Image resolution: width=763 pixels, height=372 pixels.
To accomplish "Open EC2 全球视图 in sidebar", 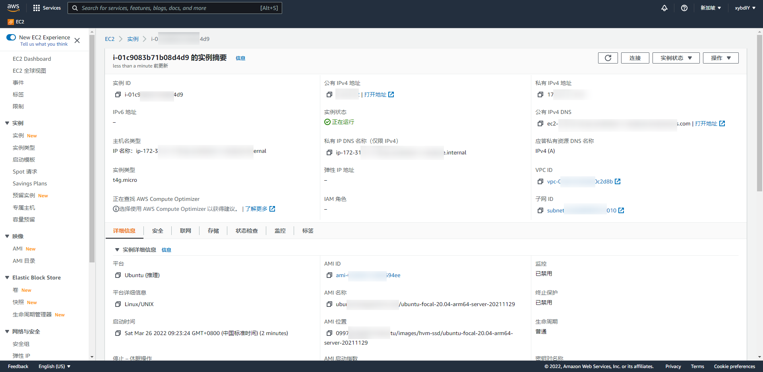I will (29, 71).
